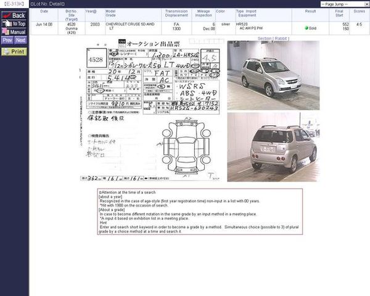370x296 pixels.
Task: Click the 'Attention at the time of a search' heading
Action: point(128,192)
